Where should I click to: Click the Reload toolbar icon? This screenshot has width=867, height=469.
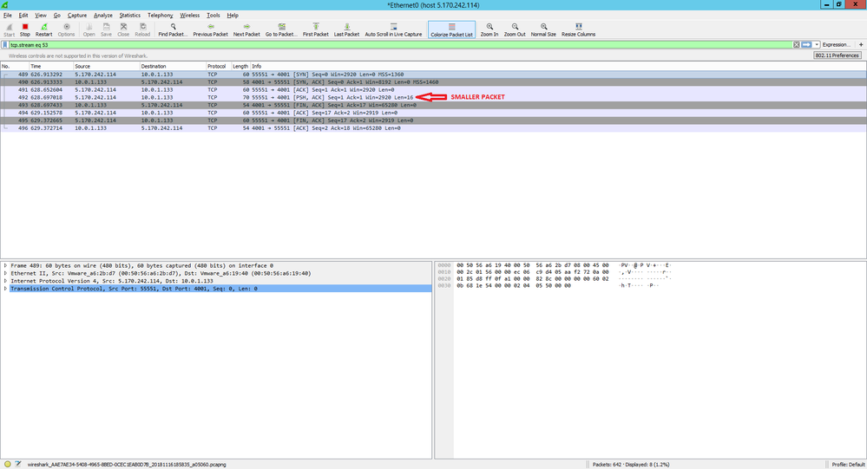(142, 29)
